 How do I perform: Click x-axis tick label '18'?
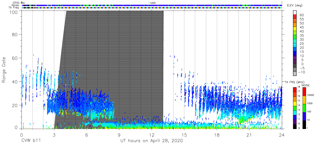click(x=217, y=135)
